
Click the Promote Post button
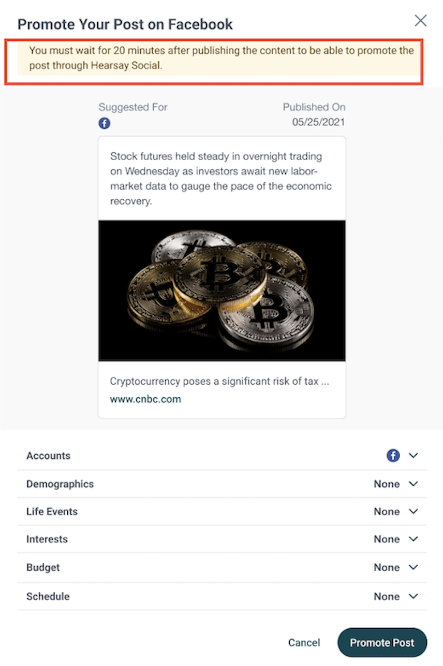click(382, 643)
